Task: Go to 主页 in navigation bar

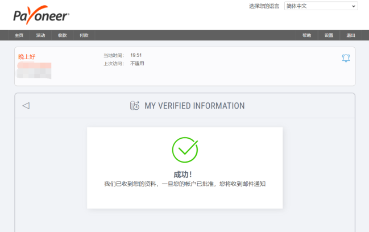Action: (19, 35)
